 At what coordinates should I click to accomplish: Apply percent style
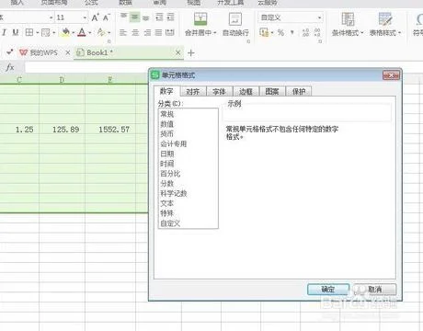[x=280, y=32]
